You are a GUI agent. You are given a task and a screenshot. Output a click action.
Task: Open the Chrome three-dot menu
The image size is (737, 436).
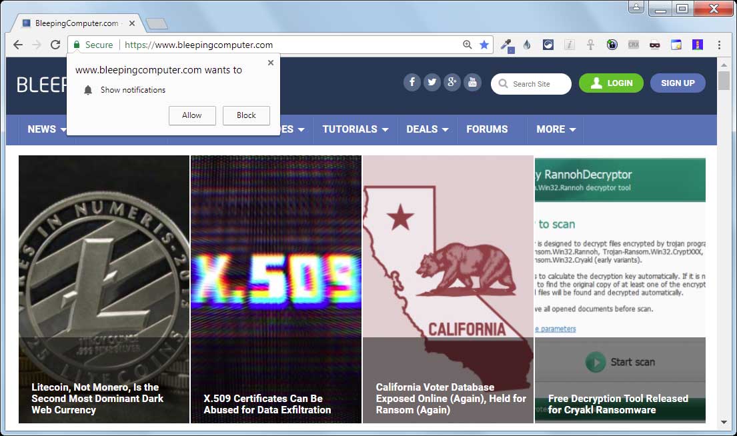click(719, 45)
